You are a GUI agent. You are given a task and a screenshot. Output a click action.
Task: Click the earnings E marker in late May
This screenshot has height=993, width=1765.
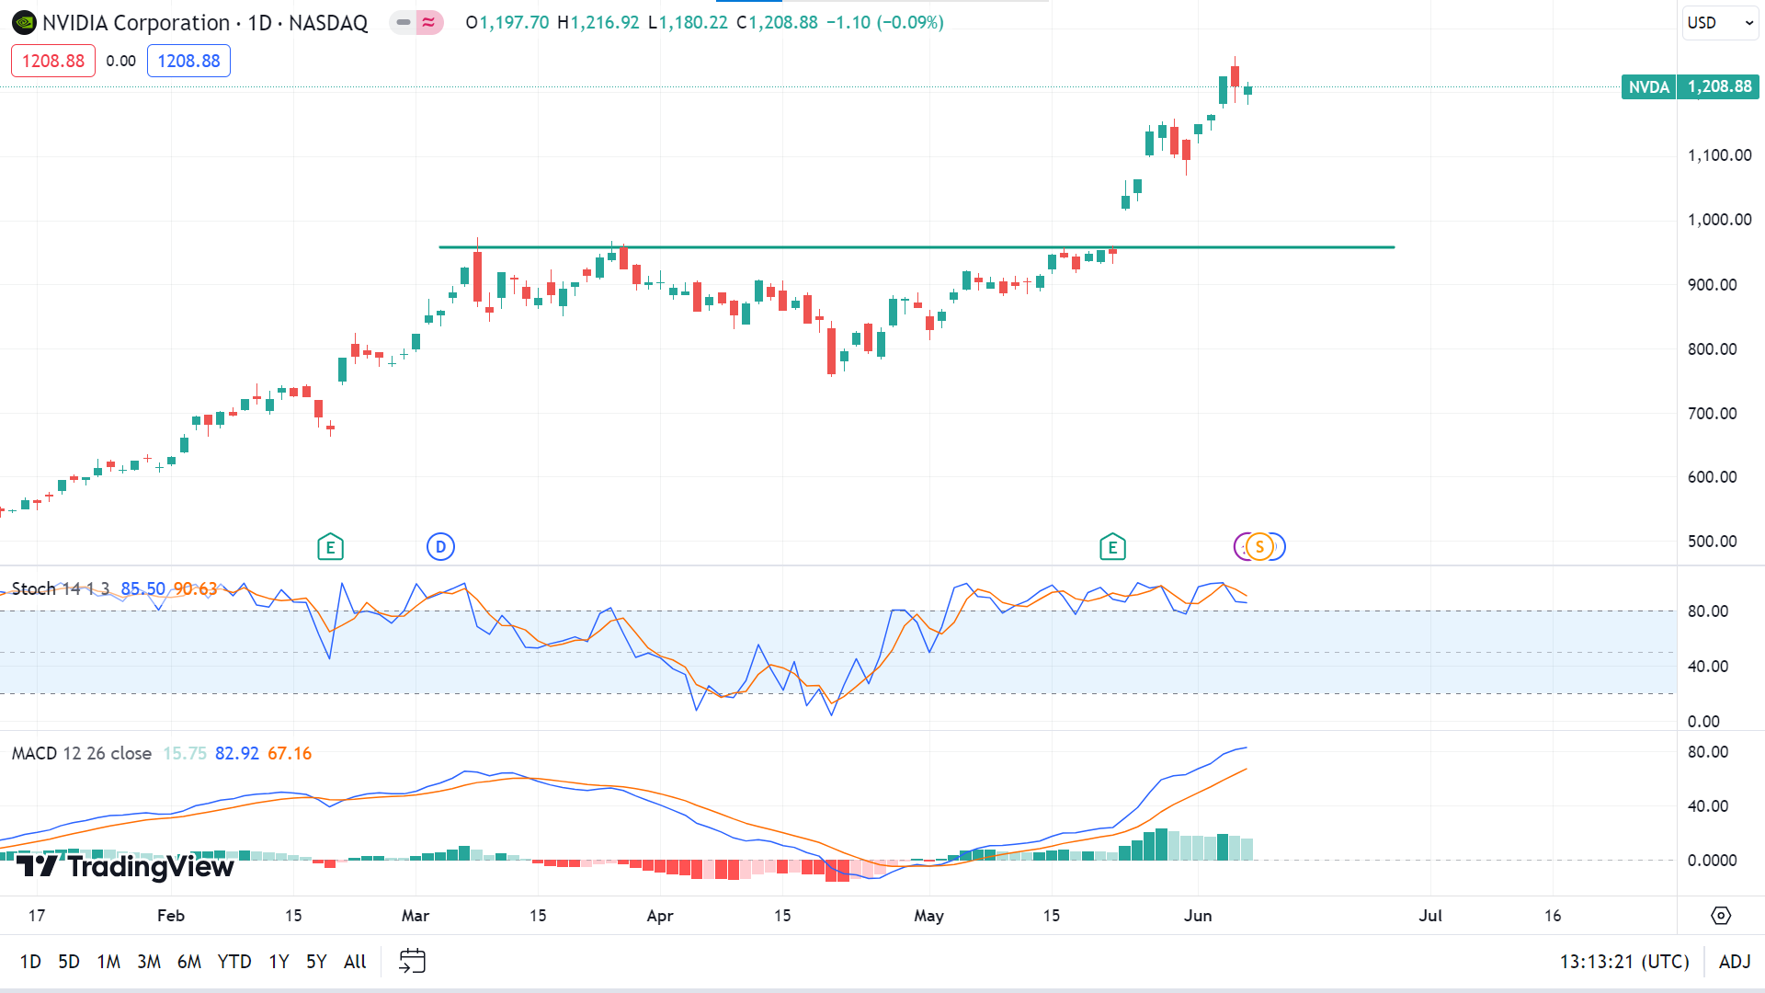(x=1112, y=548)
